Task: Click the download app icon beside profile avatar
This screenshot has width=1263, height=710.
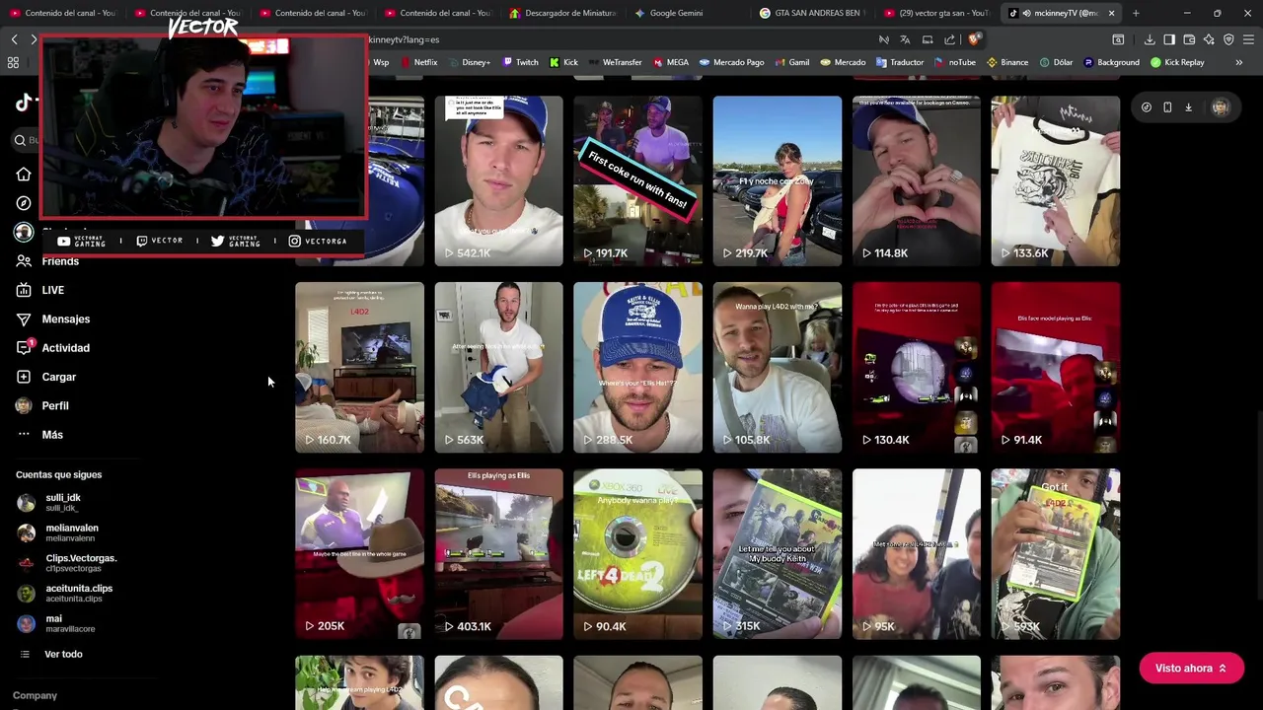Action: [1188, 107]
